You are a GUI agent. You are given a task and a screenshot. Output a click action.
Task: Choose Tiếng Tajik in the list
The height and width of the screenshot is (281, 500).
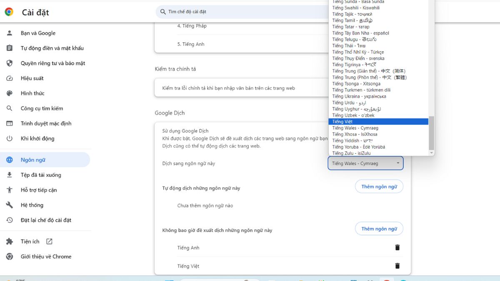(x=378, y=14)
